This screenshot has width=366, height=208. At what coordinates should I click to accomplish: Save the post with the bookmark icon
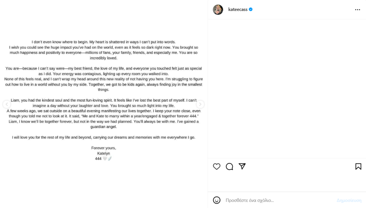[358, 166]
